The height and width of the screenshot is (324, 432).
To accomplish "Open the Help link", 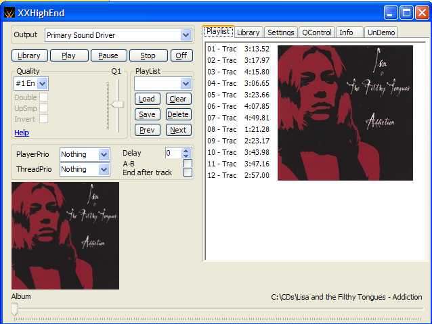I will pyautogui.click(x=22, y=133).
